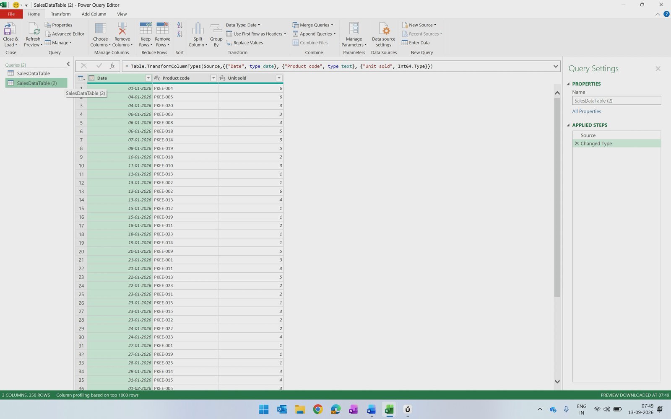Click the PKEE-020 cell in row 3
Image resolution: width=671 pixels, height=419 pixels.
click(x=185, y=106)
